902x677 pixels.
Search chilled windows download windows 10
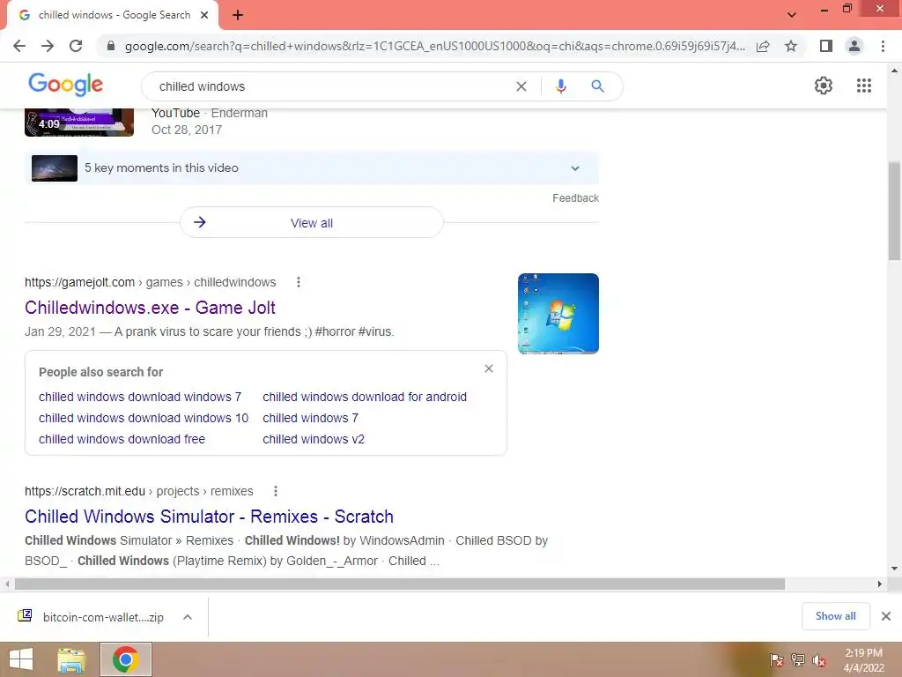click(x=144, y=418)
